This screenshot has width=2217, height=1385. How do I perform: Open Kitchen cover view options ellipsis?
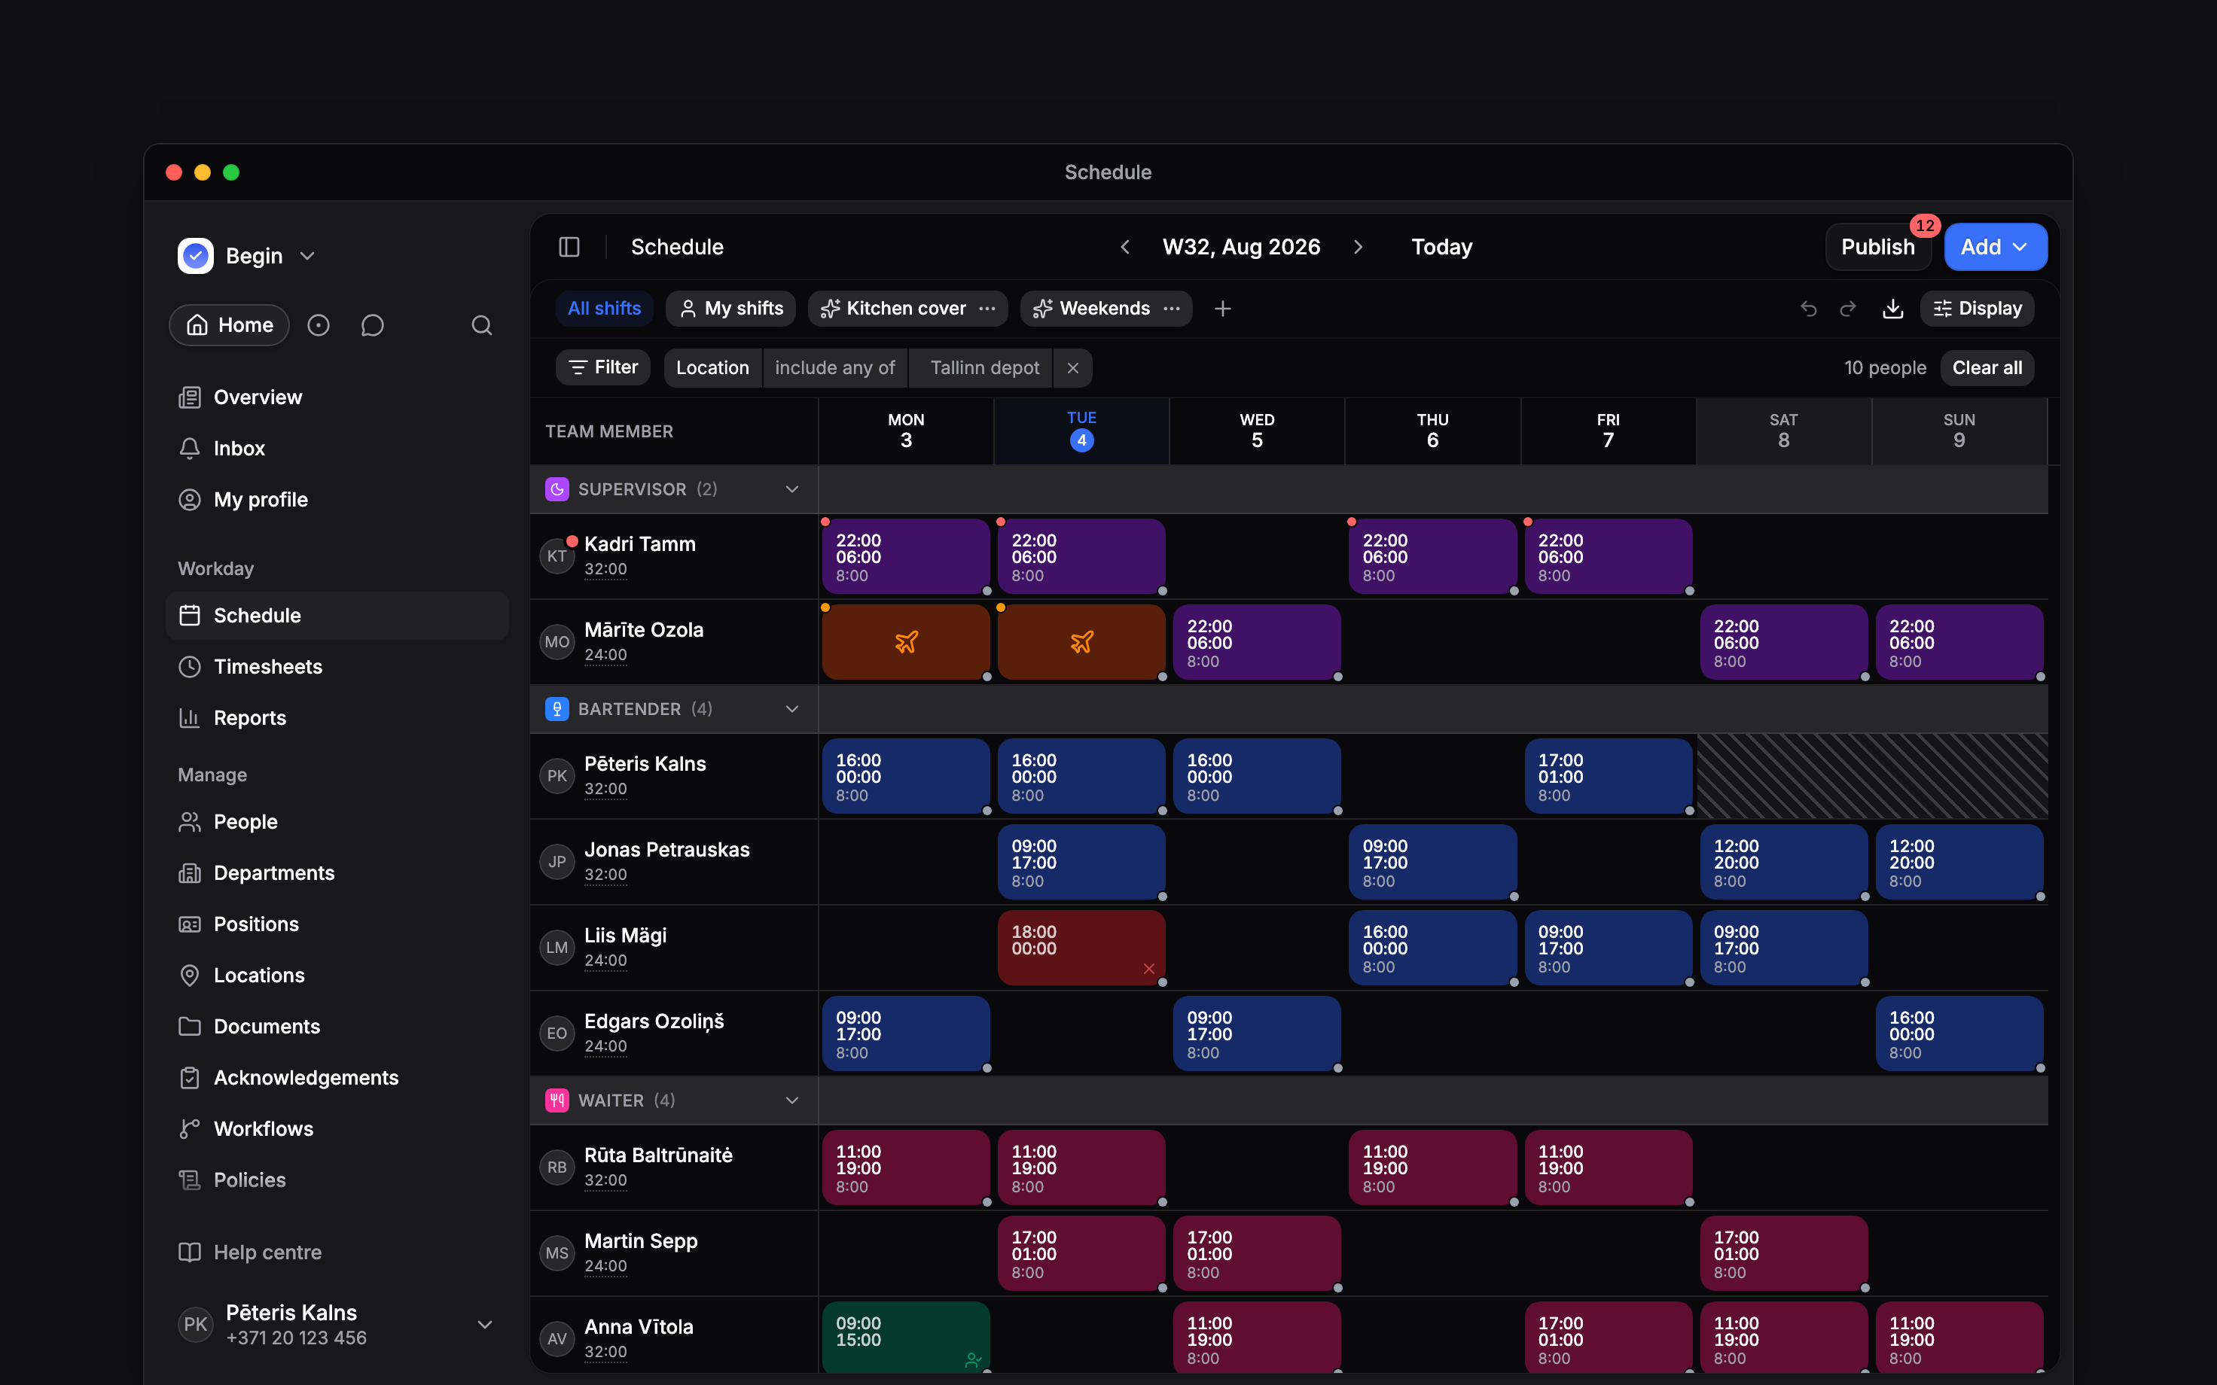point(987,309)
